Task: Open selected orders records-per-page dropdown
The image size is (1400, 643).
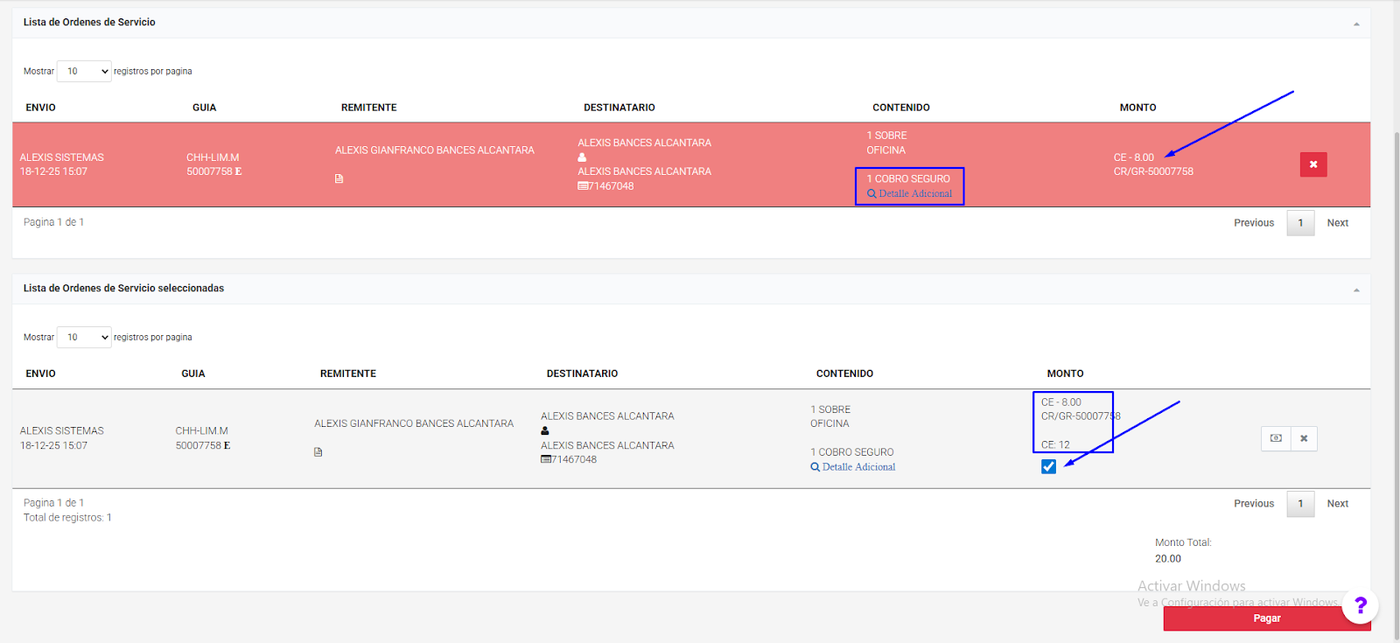Action: pyautogui.click(x=84, y=337)
